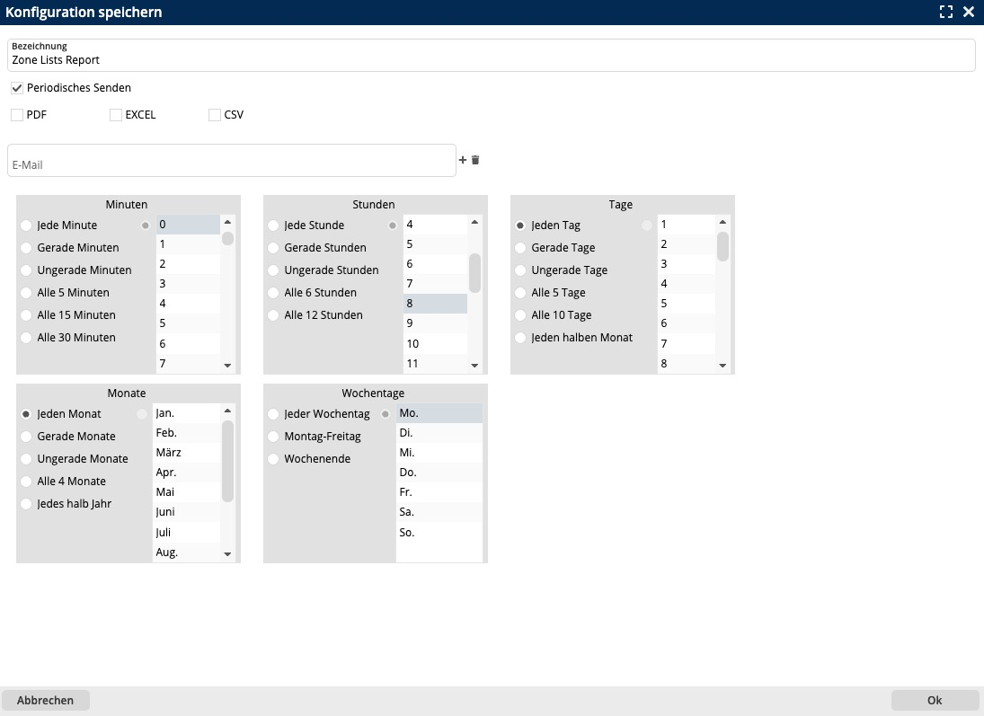
Task: Select Mi. in Wochentage list
Action: [x=439, y=453]
